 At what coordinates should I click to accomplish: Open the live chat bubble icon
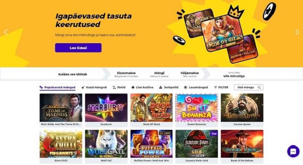point(293,151)
